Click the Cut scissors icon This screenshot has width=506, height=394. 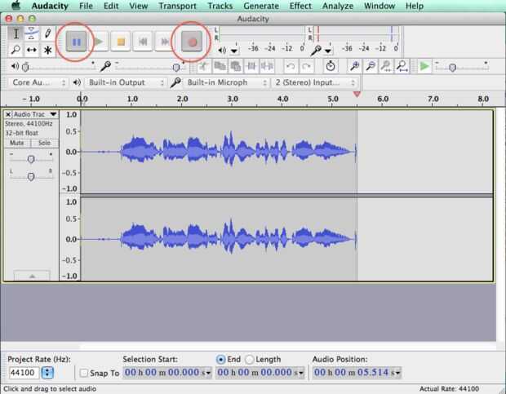[204, 66]
